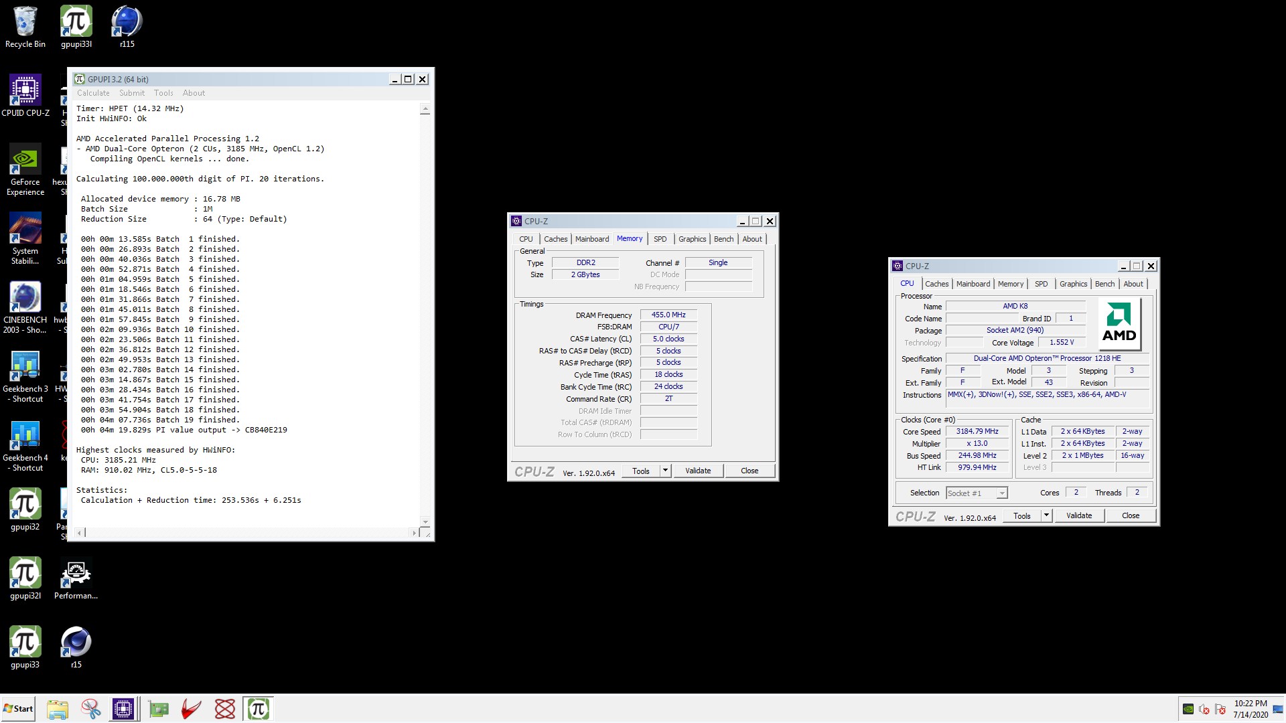Open the r115 Cinebench shortcut
The width and height of the screenshot is (1286, 723).
(x=127, y=27)
